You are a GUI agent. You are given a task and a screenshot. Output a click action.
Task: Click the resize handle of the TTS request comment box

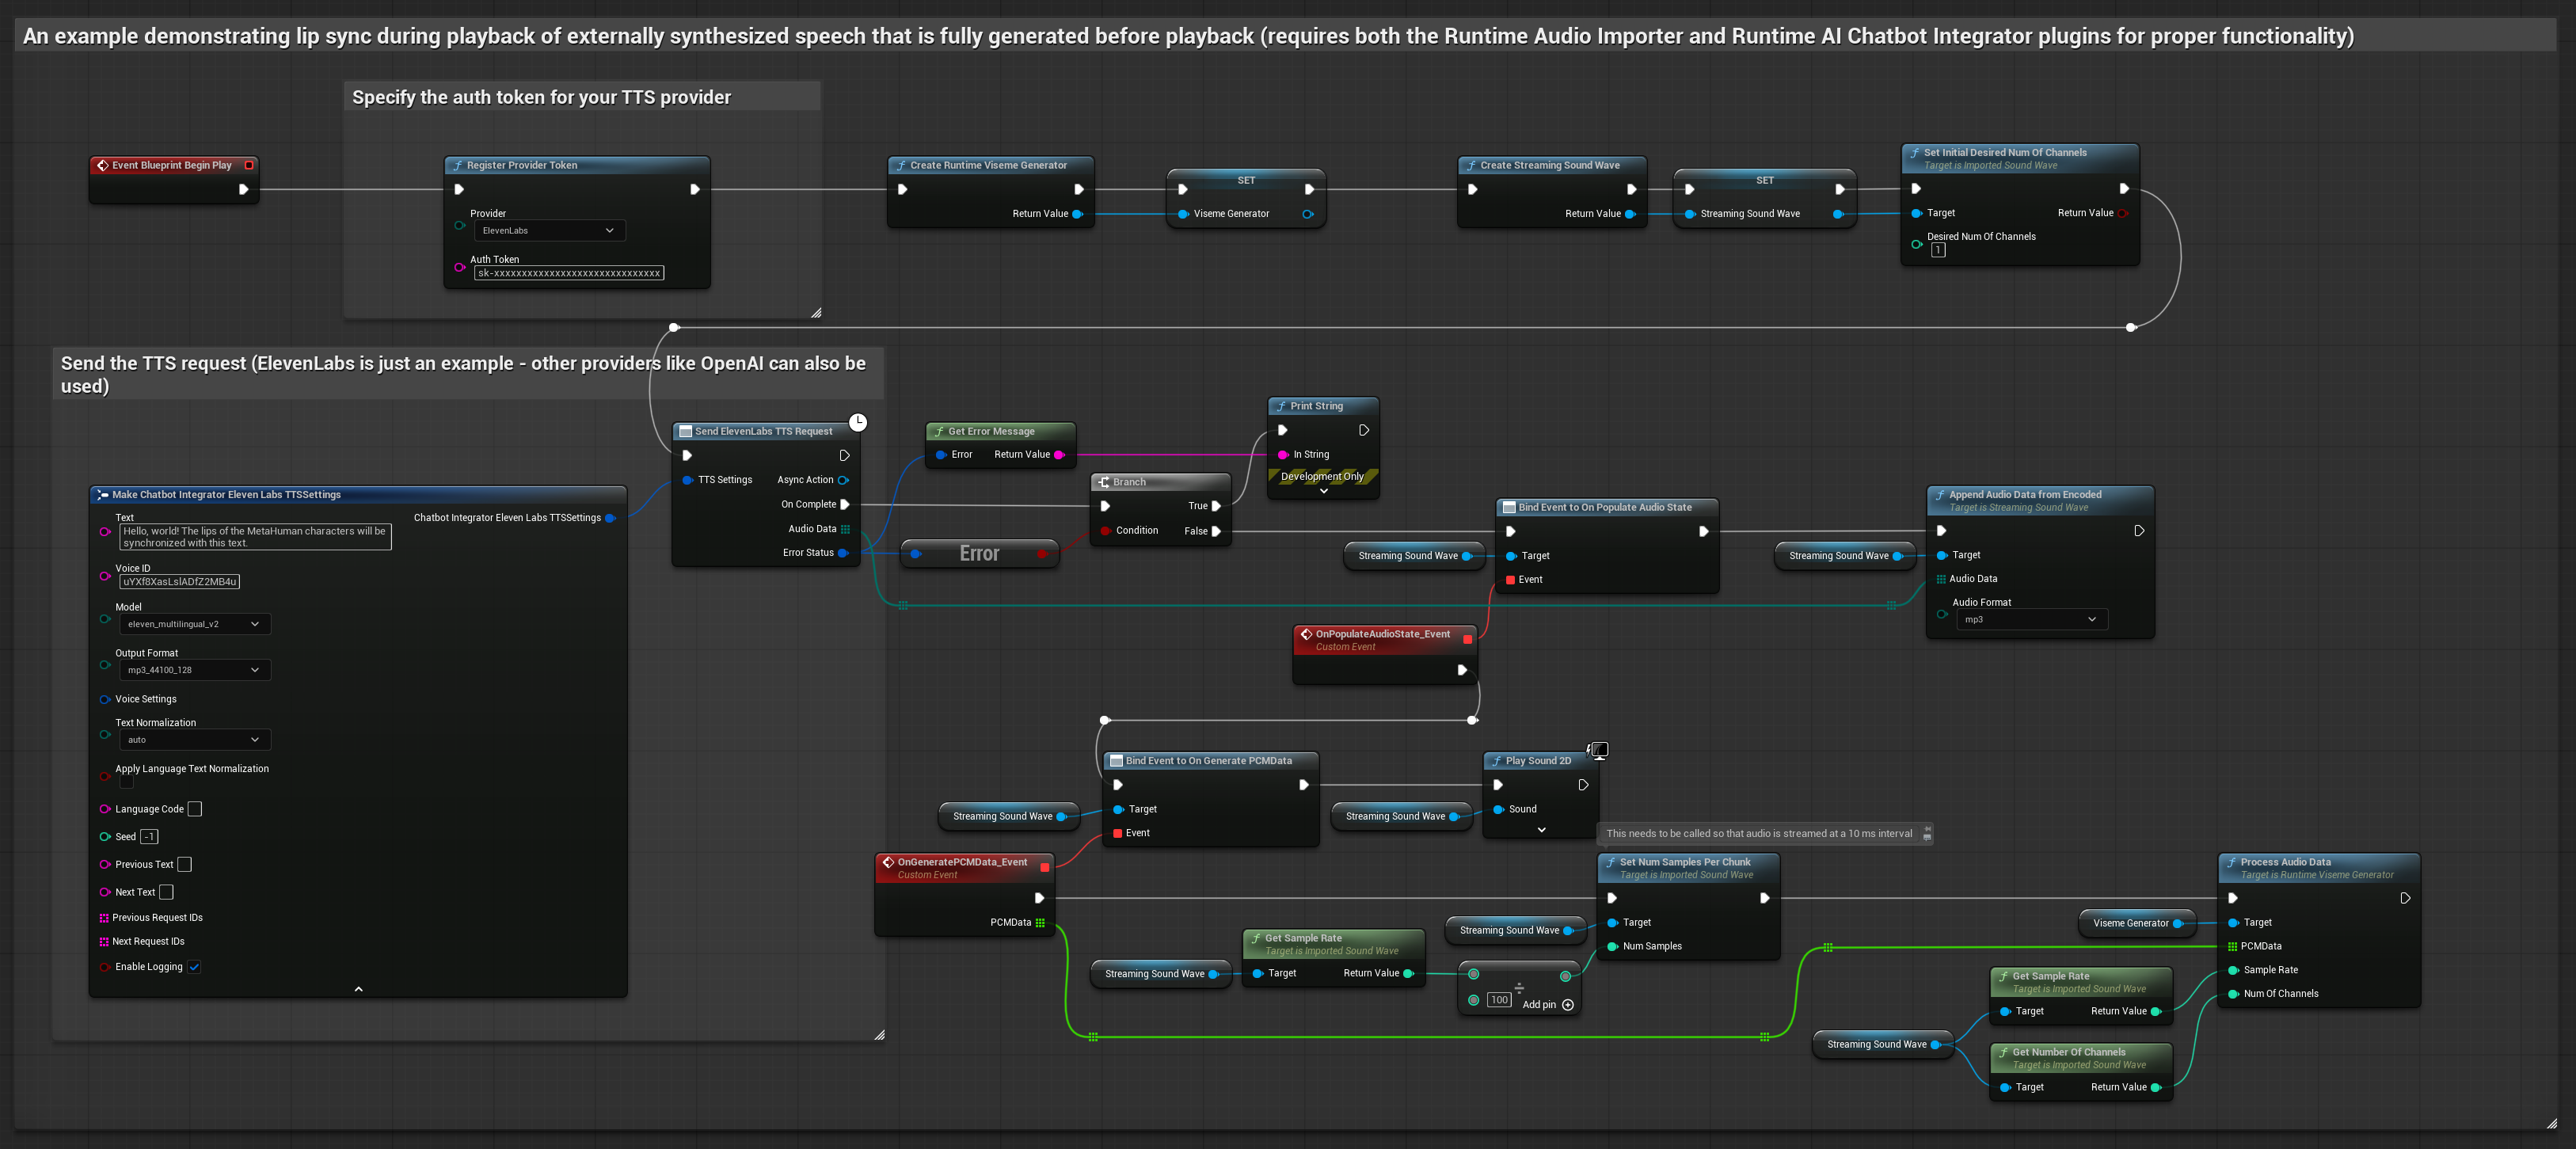pyautogui.click(x=879, y=1035)
